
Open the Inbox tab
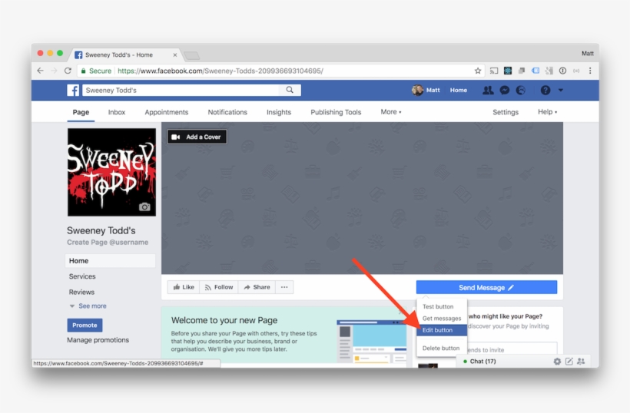pos(117,112)
